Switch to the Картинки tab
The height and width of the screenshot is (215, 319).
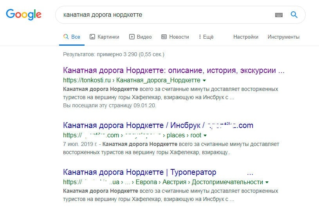click(108, 37)
